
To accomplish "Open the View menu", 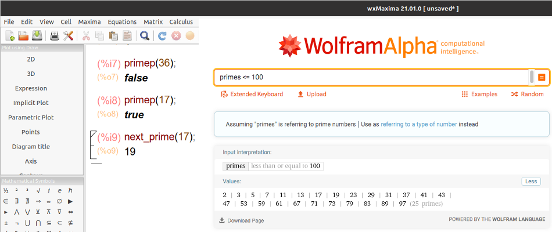I will (x=46, y=22).
